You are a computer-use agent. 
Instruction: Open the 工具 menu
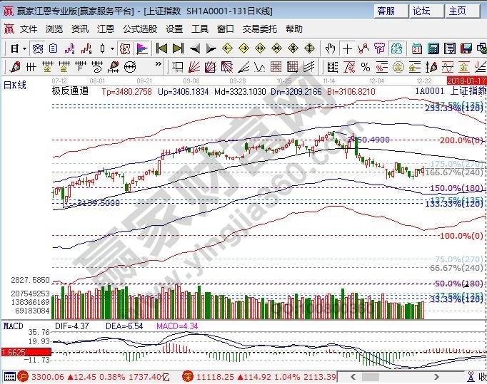point(200,28)
